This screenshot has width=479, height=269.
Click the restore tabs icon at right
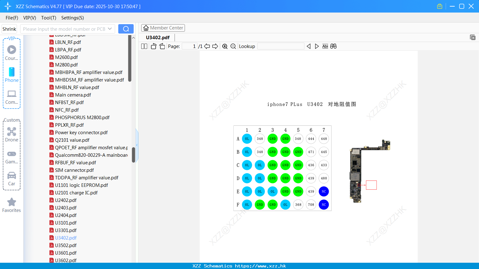tap(472, 37)
